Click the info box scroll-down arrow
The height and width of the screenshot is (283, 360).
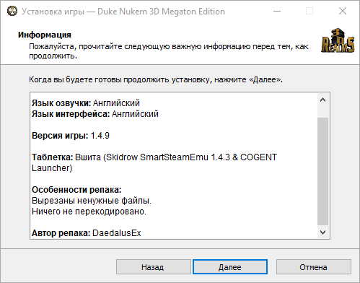322,232
